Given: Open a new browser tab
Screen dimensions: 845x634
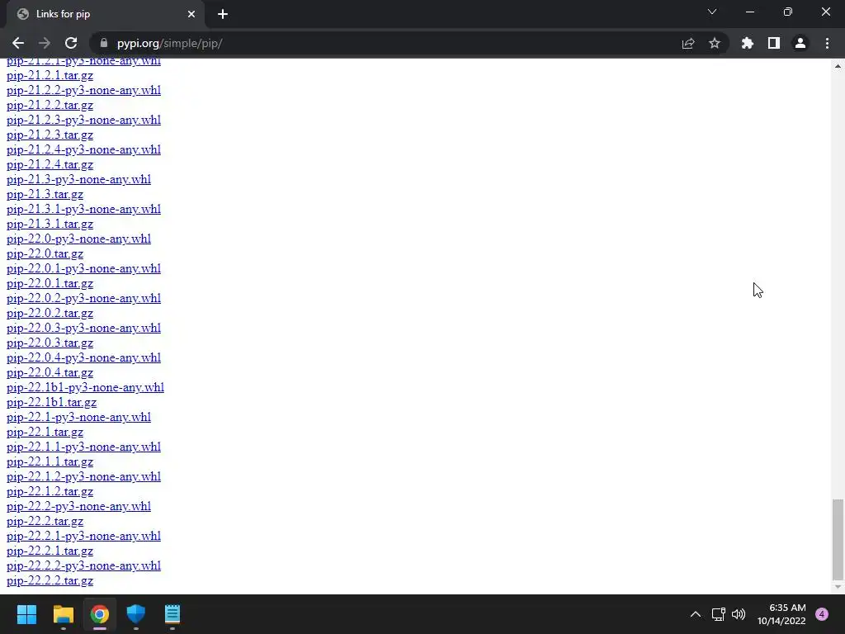Looking at the screenshot, I should [x=223, y=14].
